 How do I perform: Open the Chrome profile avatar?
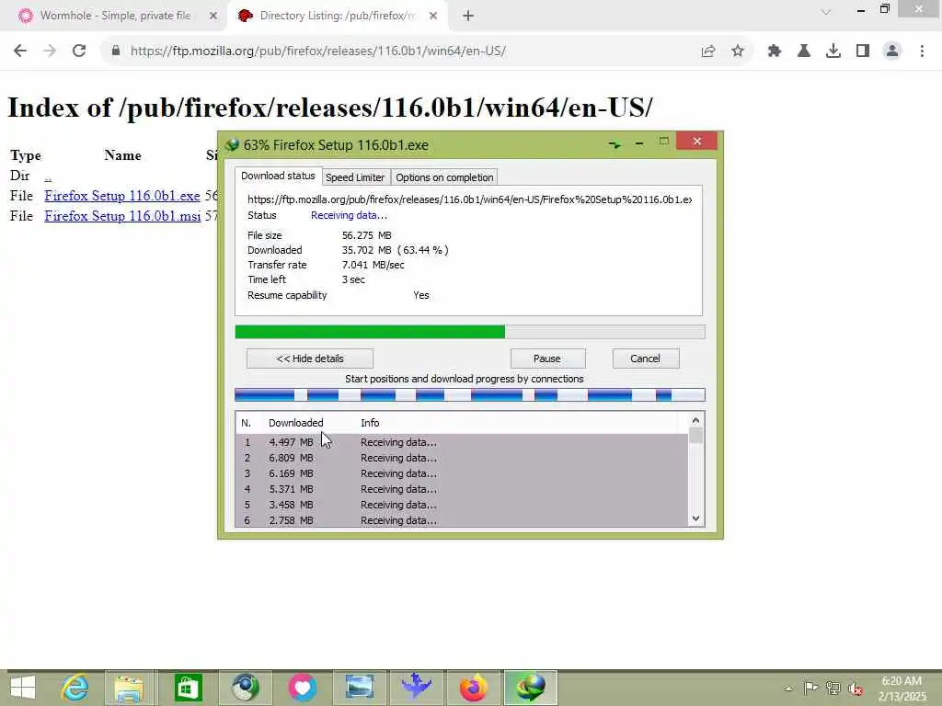pos(892,51)
